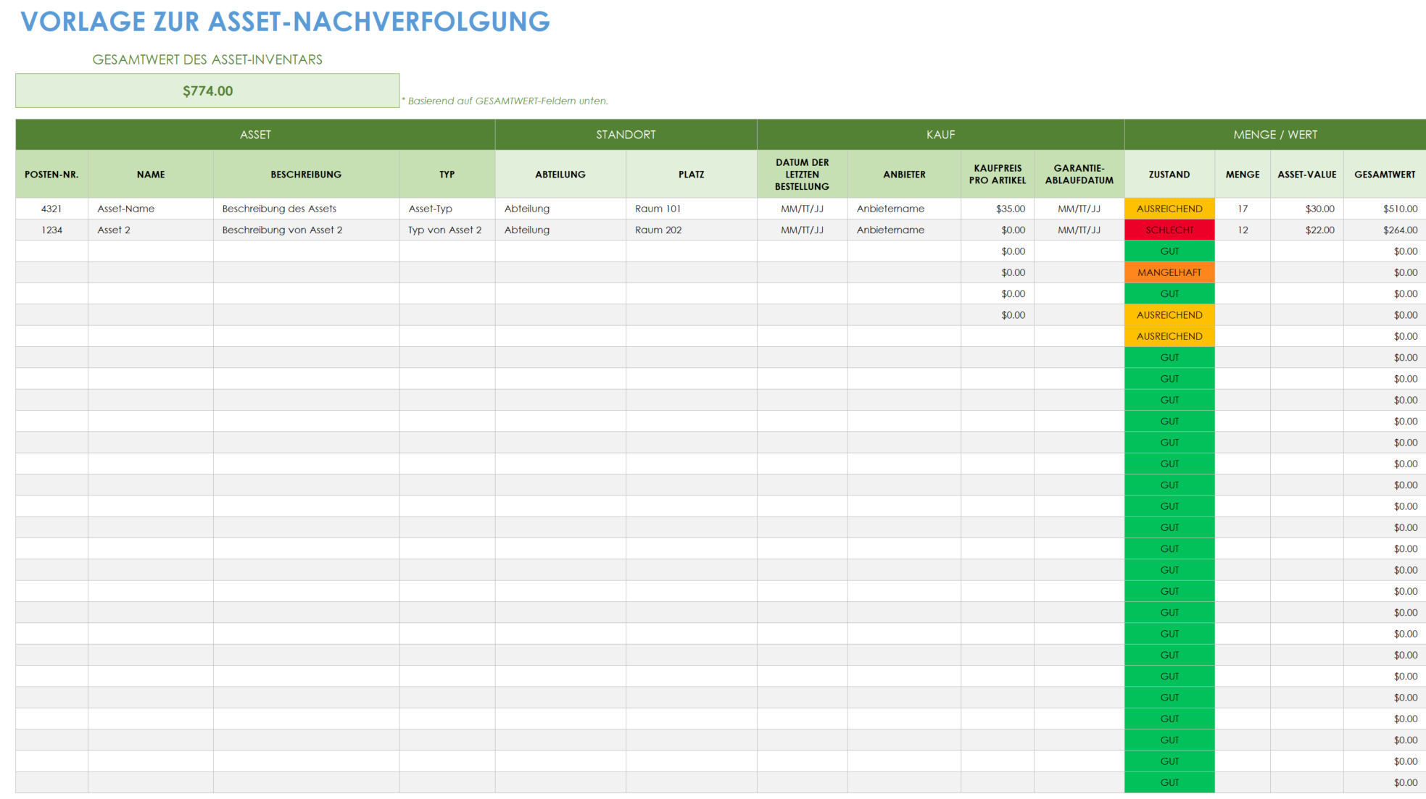This screenshot has width=1426, height=799.
Task: Select the $264.00 total value cell
Action: click(x=1385, y=230)
